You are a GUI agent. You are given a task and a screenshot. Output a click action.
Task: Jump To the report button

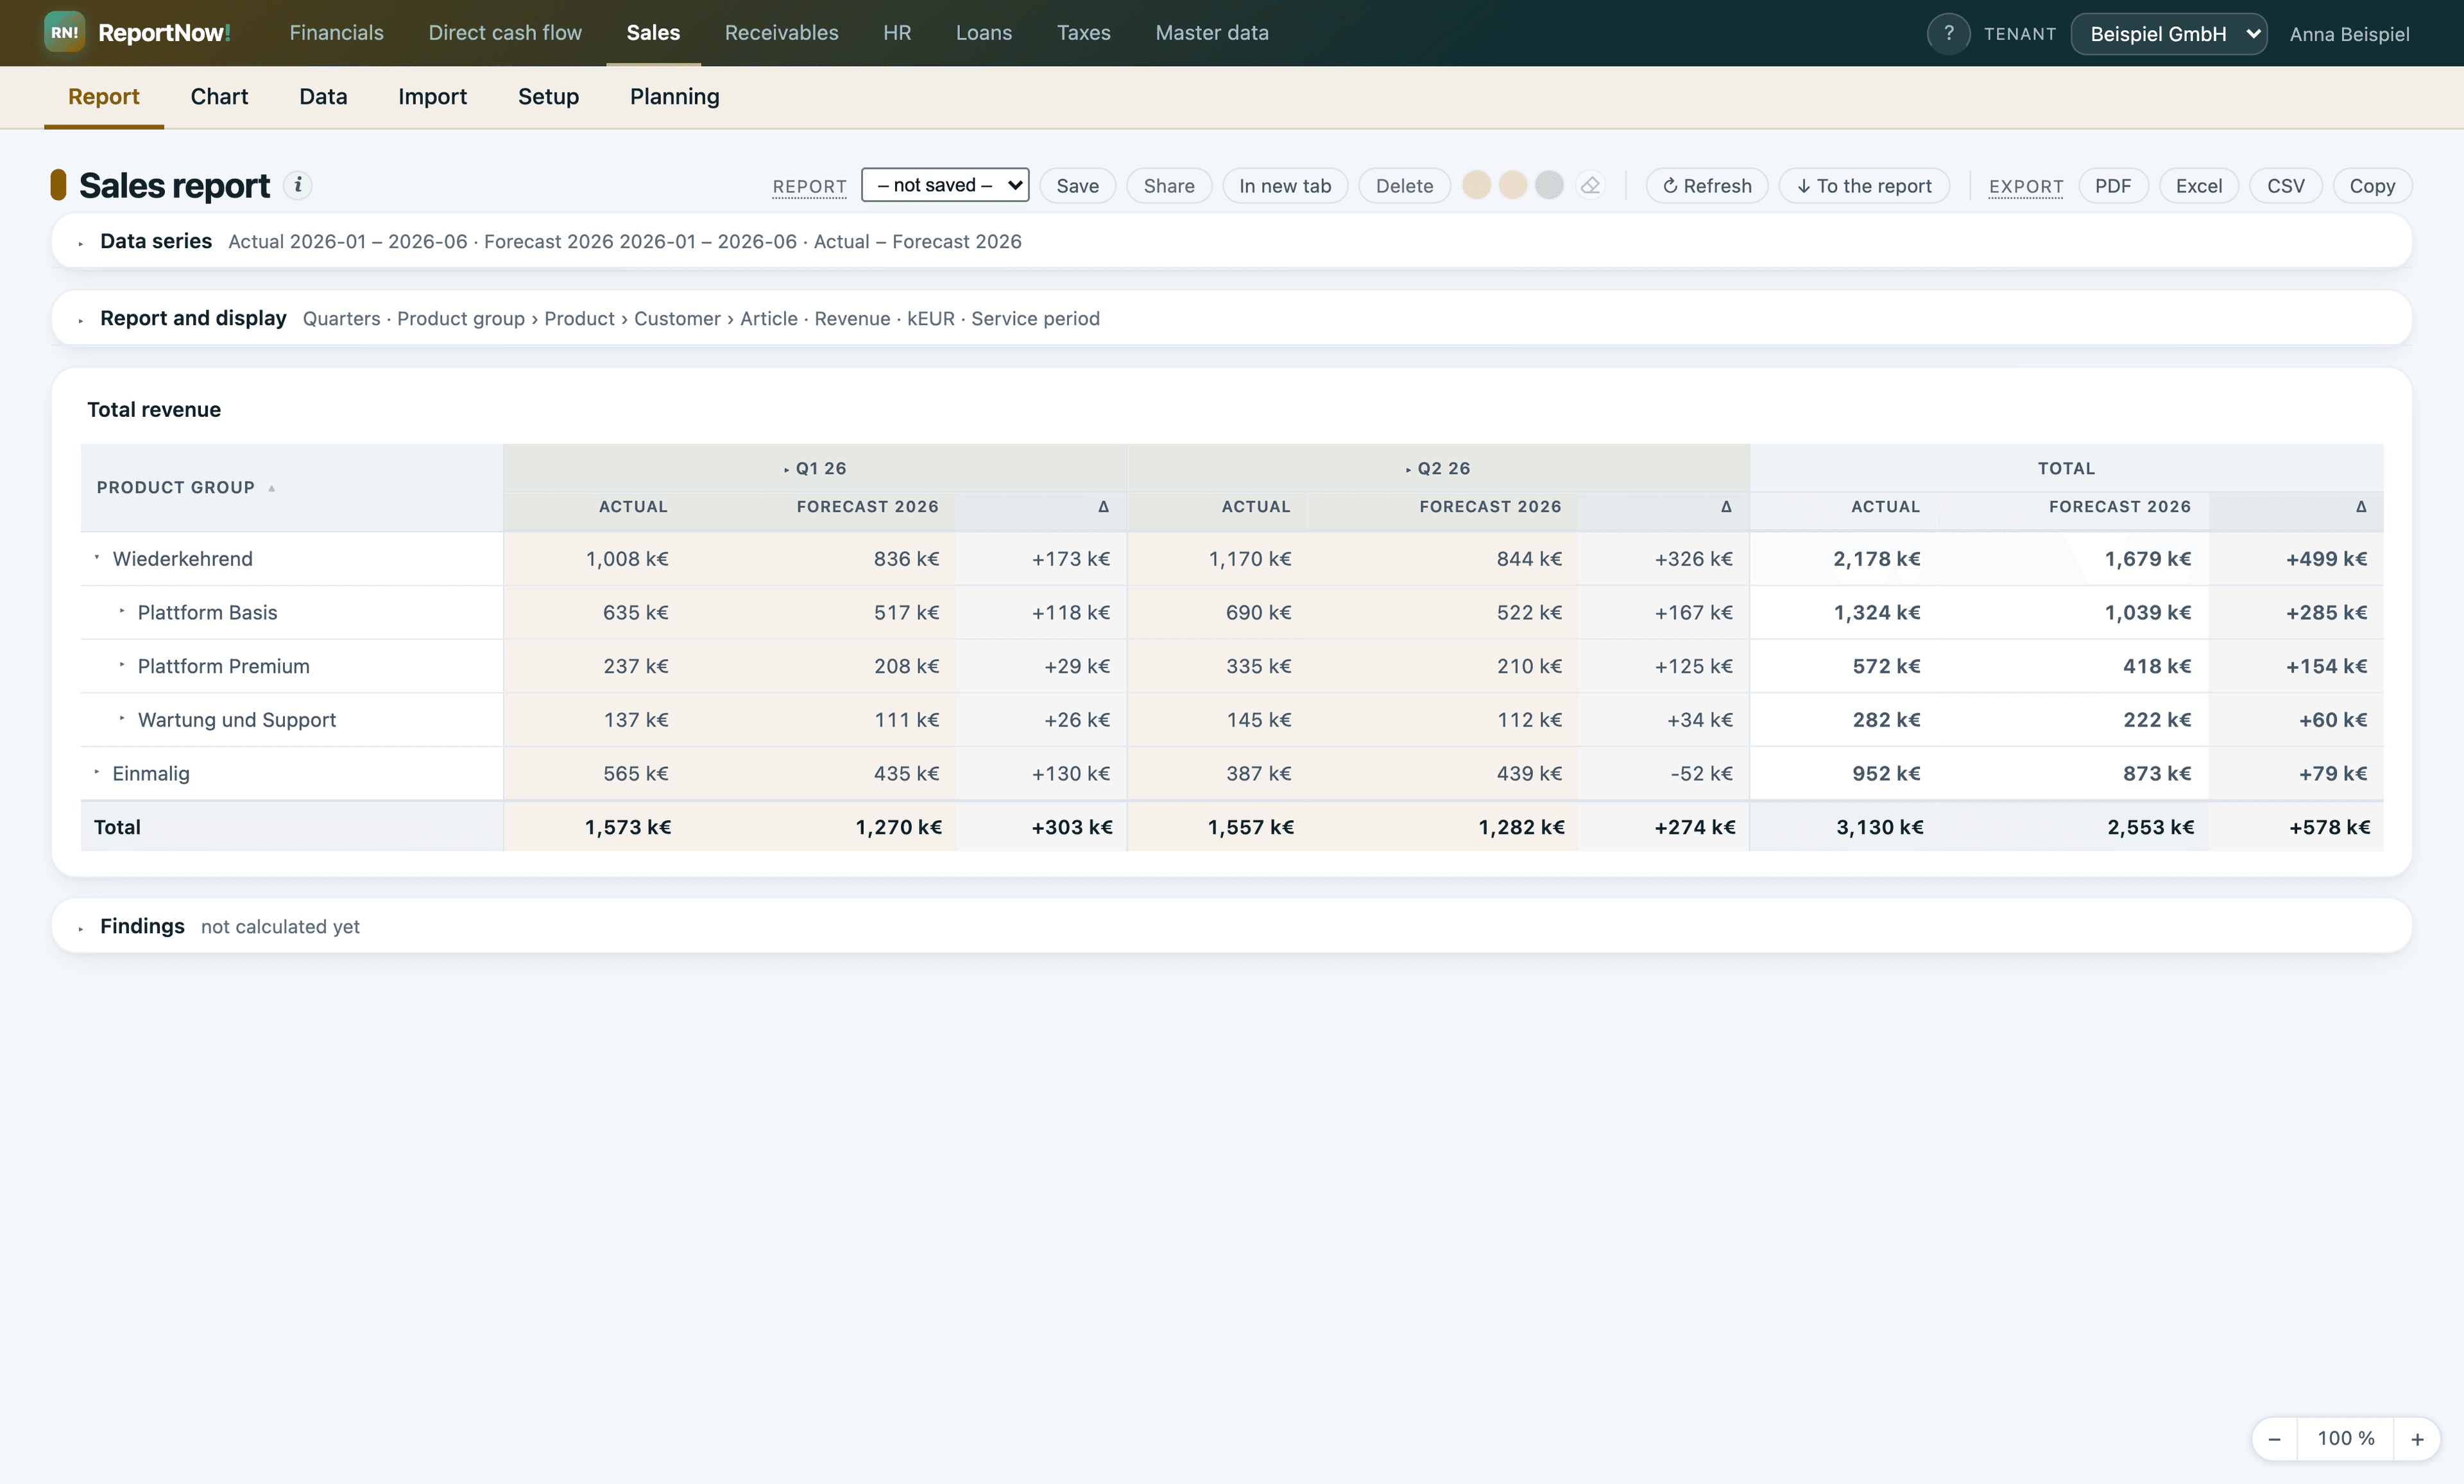click(x=1864, y=186)
